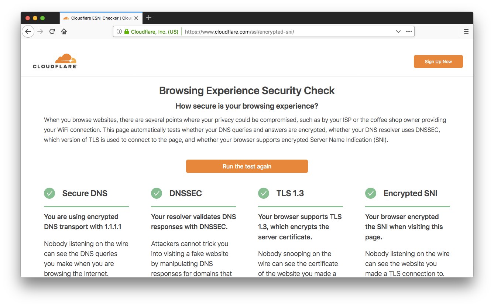Open the Firefox hamburger menu
The width and height of the screenshot is (494, 307).
pos(466,32)
